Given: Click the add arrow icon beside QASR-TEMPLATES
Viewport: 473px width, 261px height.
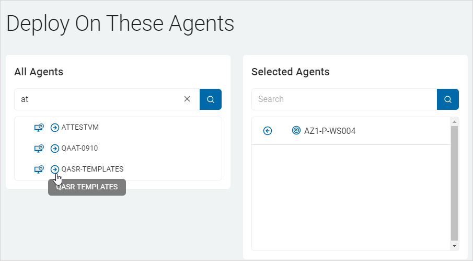Looking at the screenshot, I should pyautogui.click(x=55, y=169).
